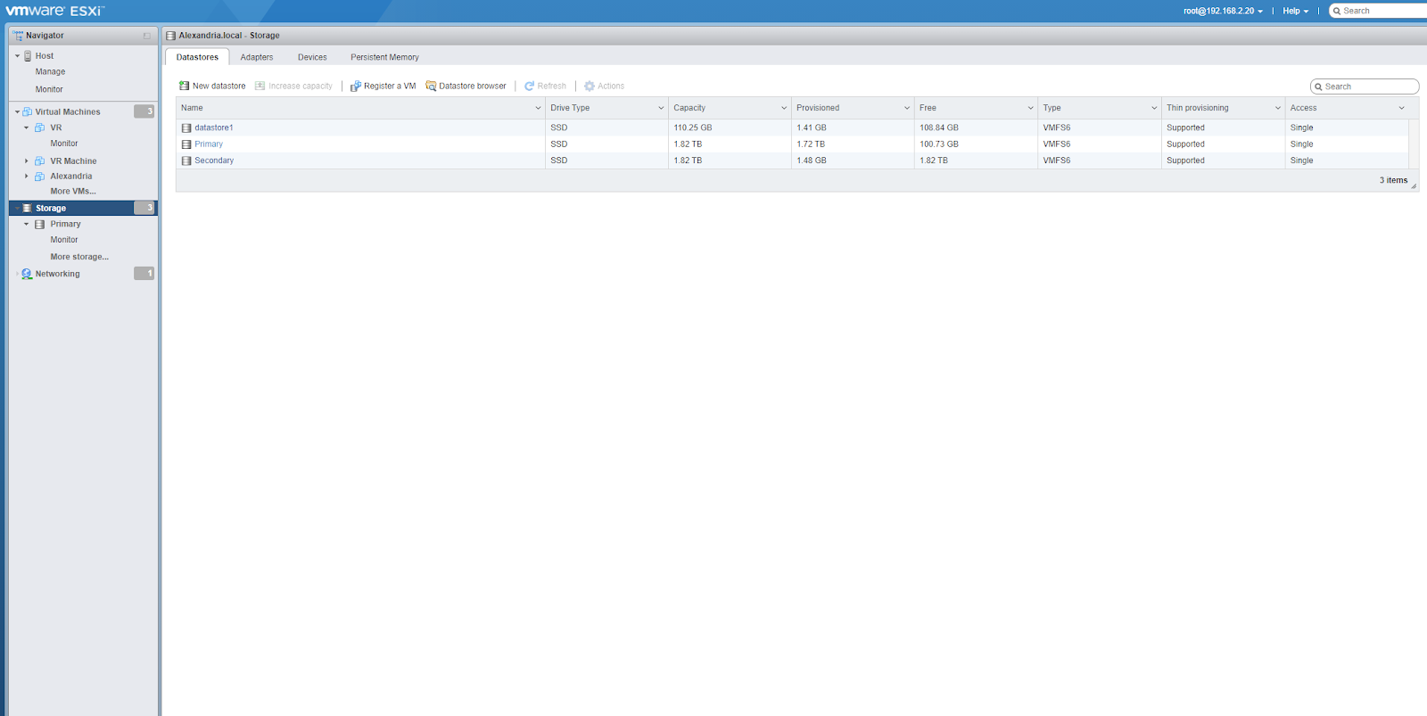Click the Type column header
1427x716 pixels.
pyautogui.click(x=1099, y=108)
